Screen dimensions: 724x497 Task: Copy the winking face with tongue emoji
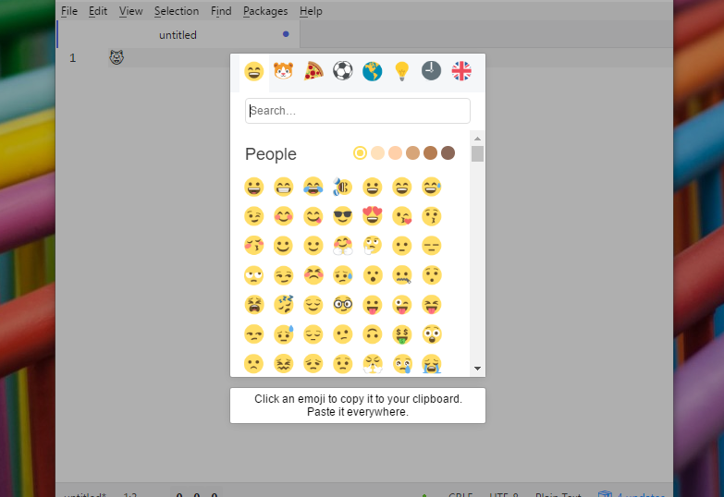(402, 305)
